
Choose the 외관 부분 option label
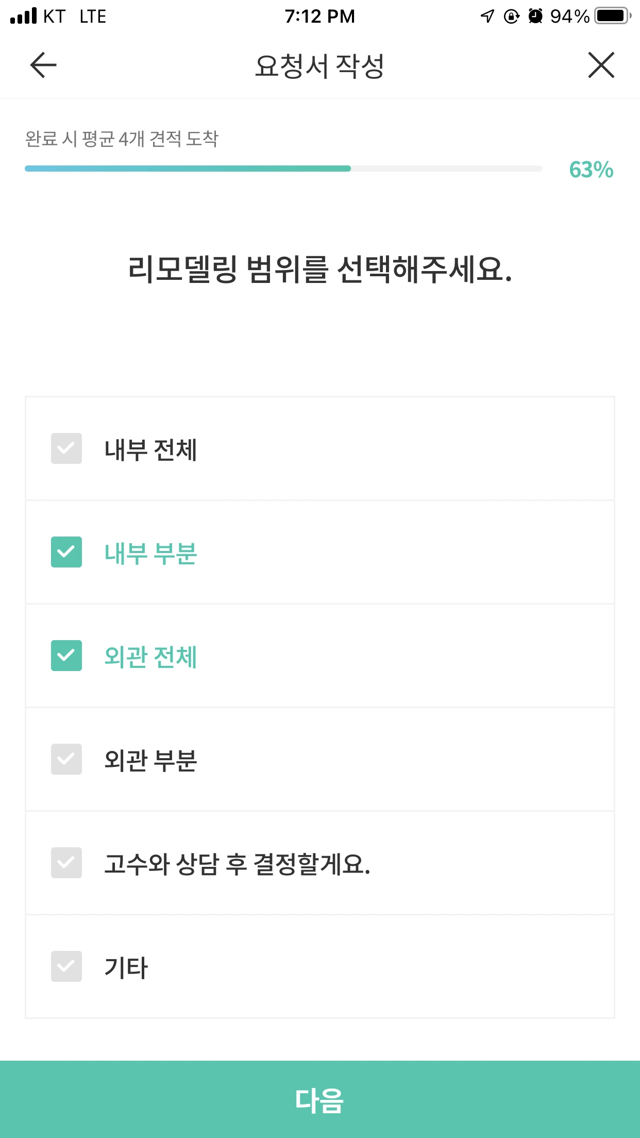click(x=150, y=760)
